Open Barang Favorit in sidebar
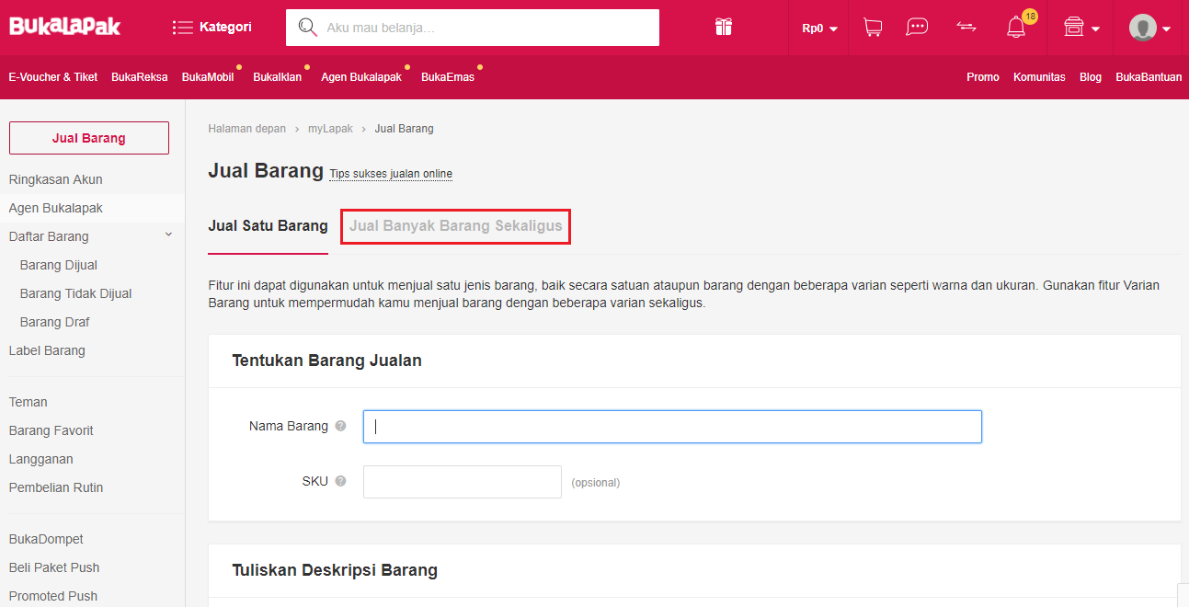 pos(51,430)
